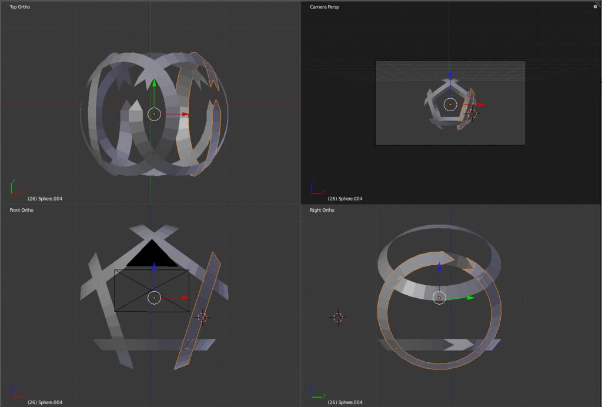This screenshot has height=407, width=602.
Task: Click the axis orientation indicator in Top Ortho
Action: 17,187
